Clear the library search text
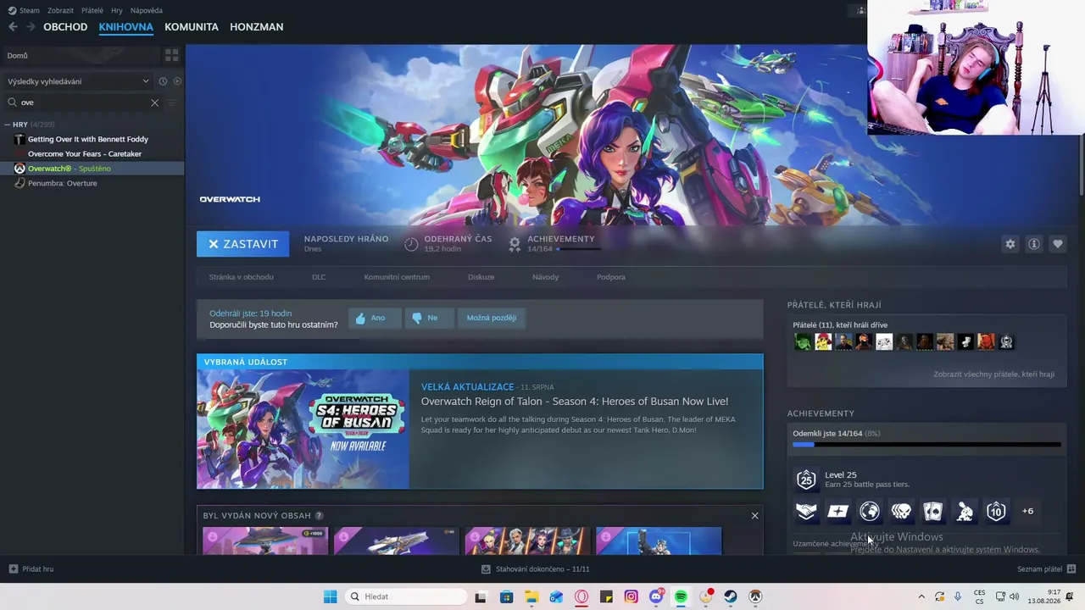The image size is (1085, 610). click(154, 103)
